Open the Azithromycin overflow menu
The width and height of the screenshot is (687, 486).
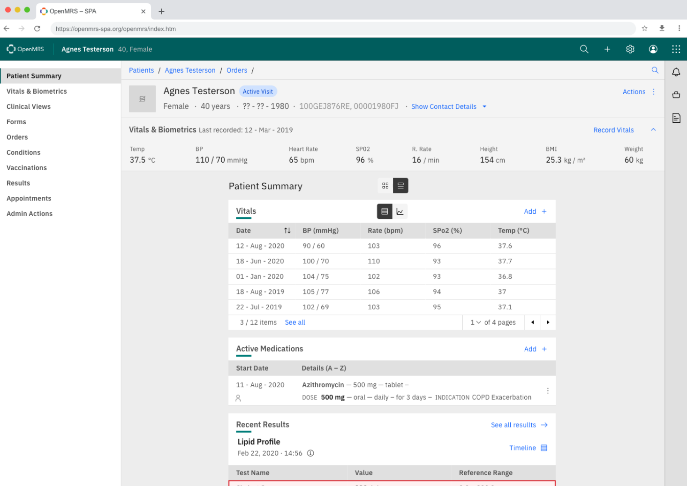click(547, 390)
